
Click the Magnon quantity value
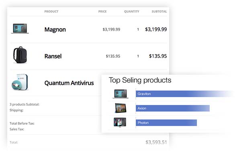pos(138,29)
